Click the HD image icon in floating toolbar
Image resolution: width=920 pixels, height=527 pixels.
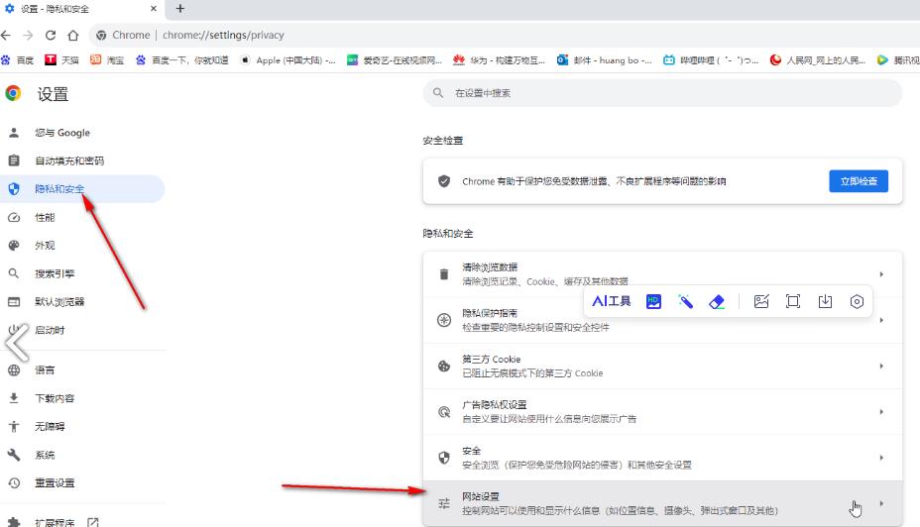(653, 301)
